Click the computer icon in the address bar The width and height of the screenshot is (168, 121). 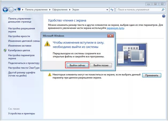[19, 9]
